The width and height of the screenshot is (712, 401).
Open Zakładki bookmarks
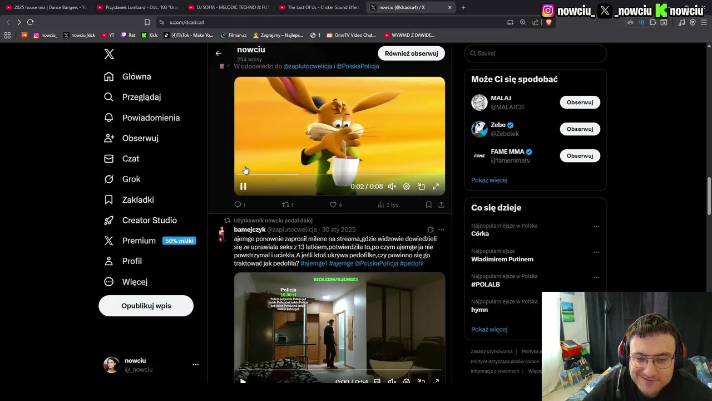pos(129,199)
